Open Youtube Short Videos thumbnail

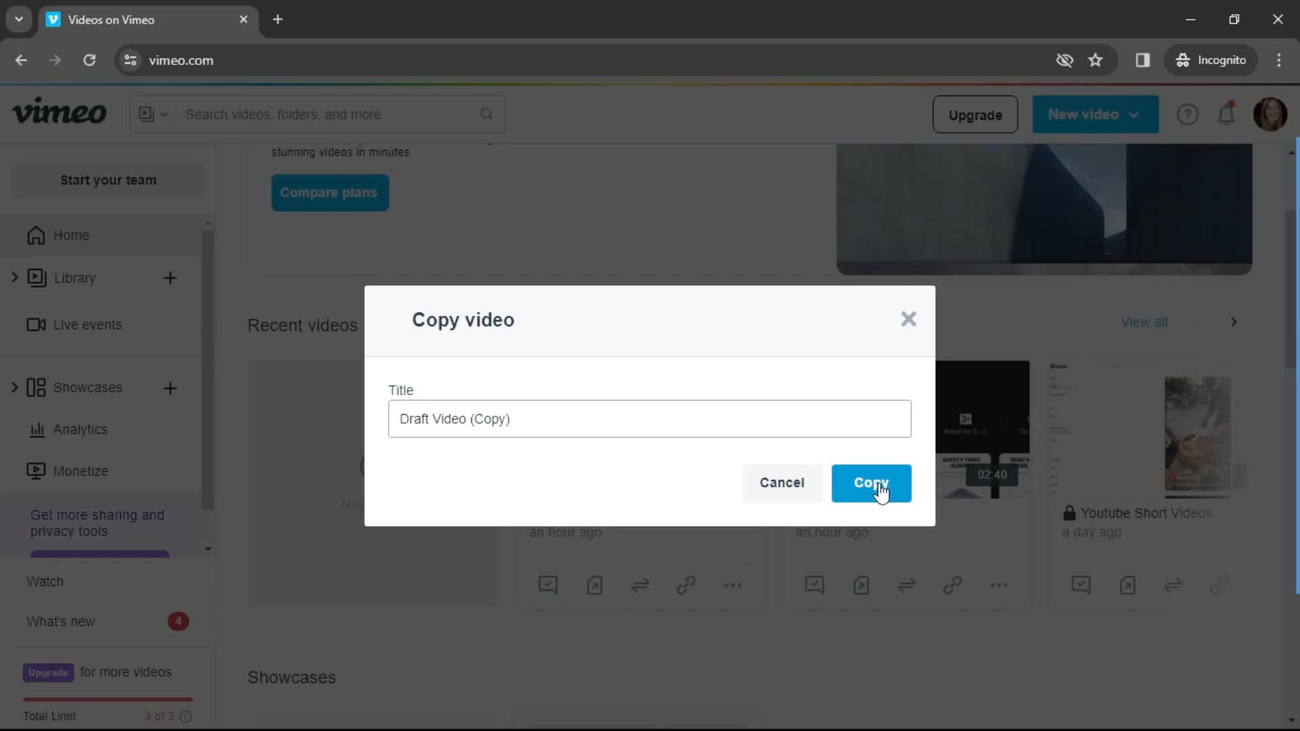(1149, 429)
